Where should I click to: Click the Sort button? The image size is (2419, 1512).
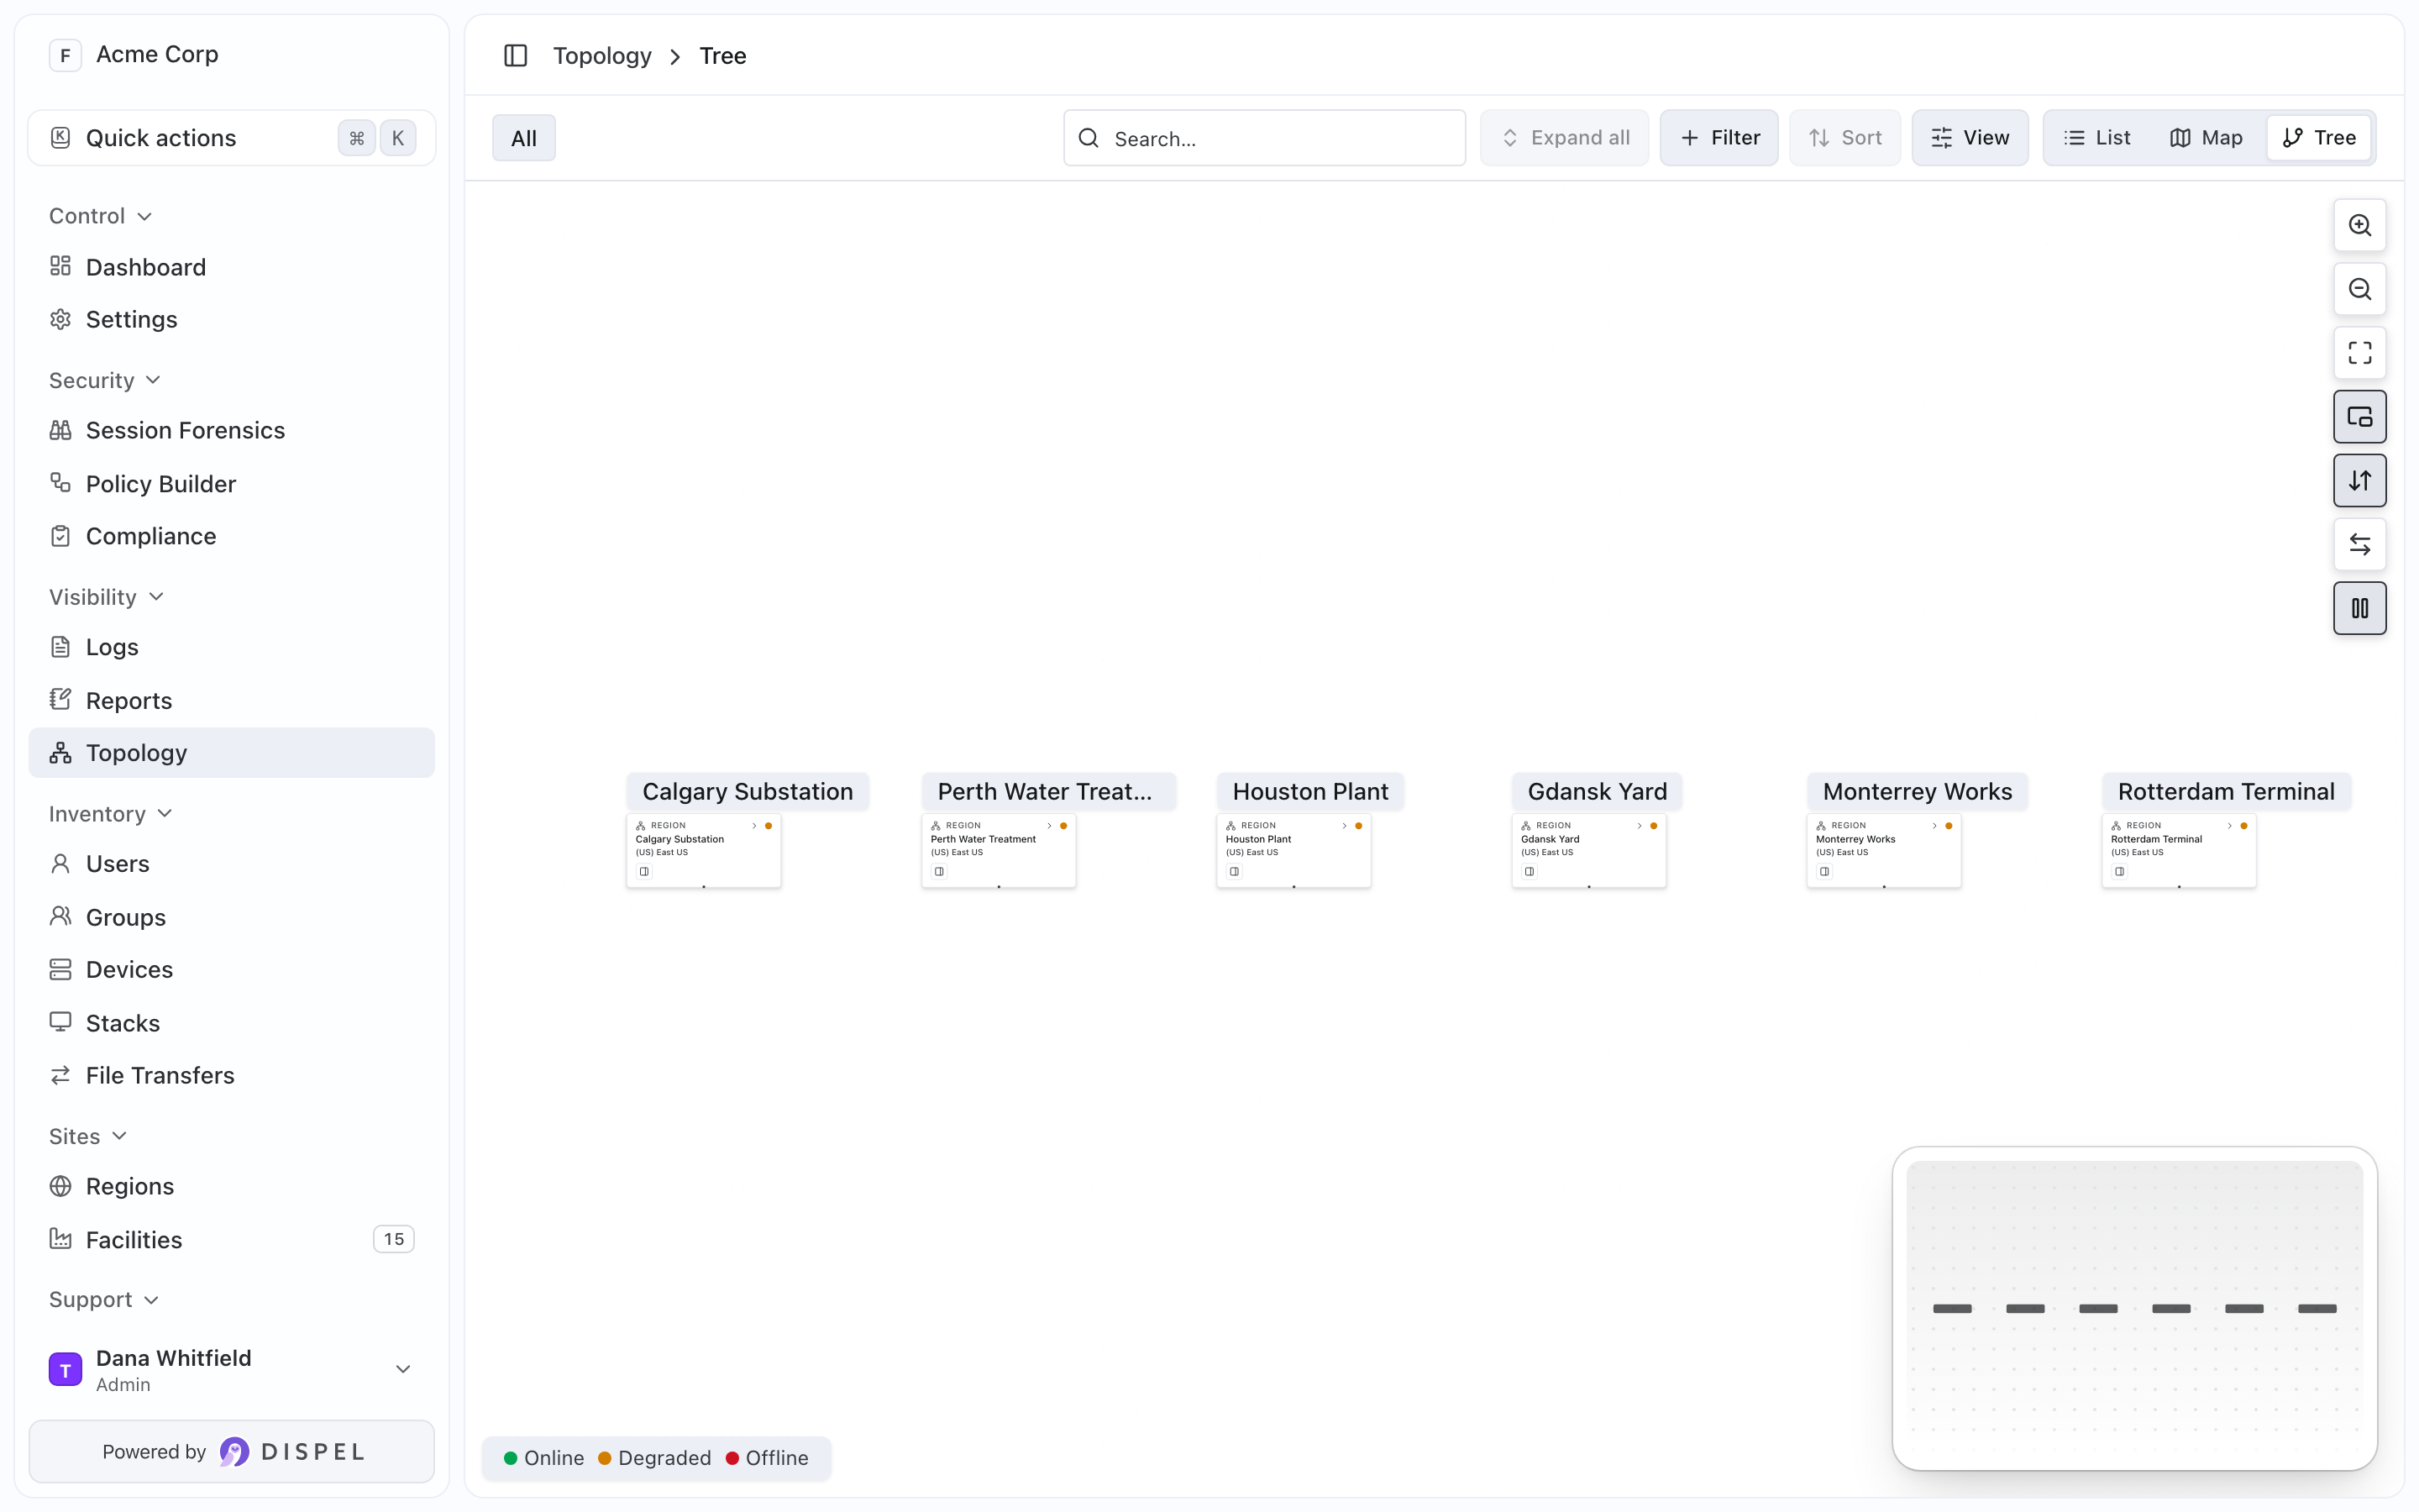tap(1845, 138)
